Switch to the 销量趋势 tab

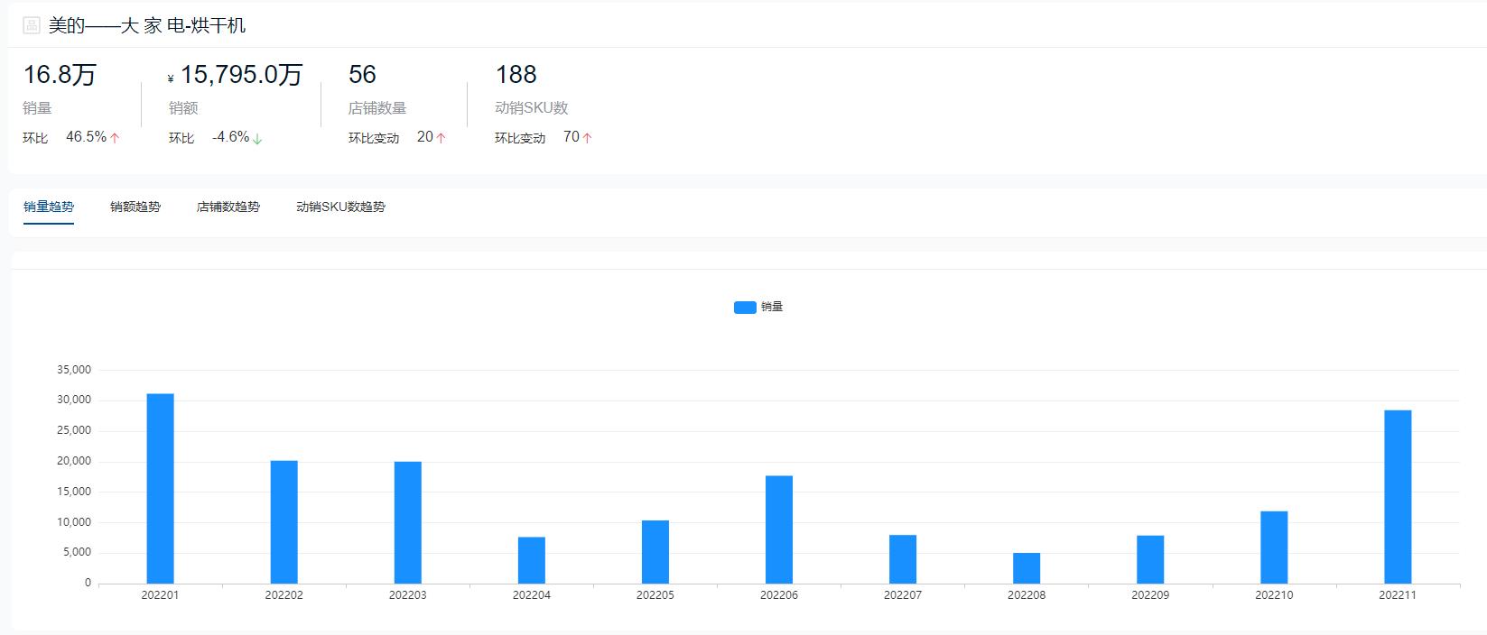click(x=49, y=207)
